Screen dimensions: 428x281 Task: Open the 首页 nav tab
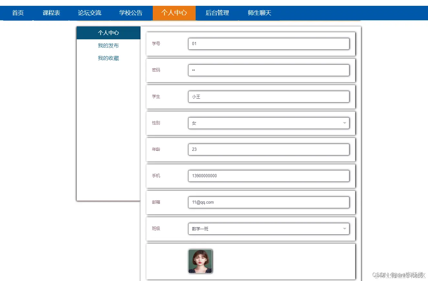(x=18, y=13)
